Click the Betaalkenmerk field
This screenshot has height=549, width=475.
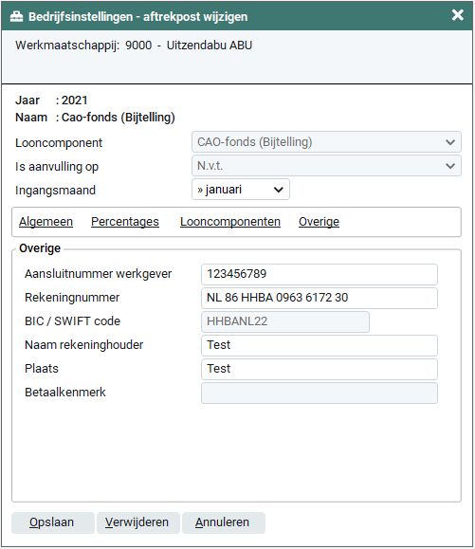pos(320,393)
